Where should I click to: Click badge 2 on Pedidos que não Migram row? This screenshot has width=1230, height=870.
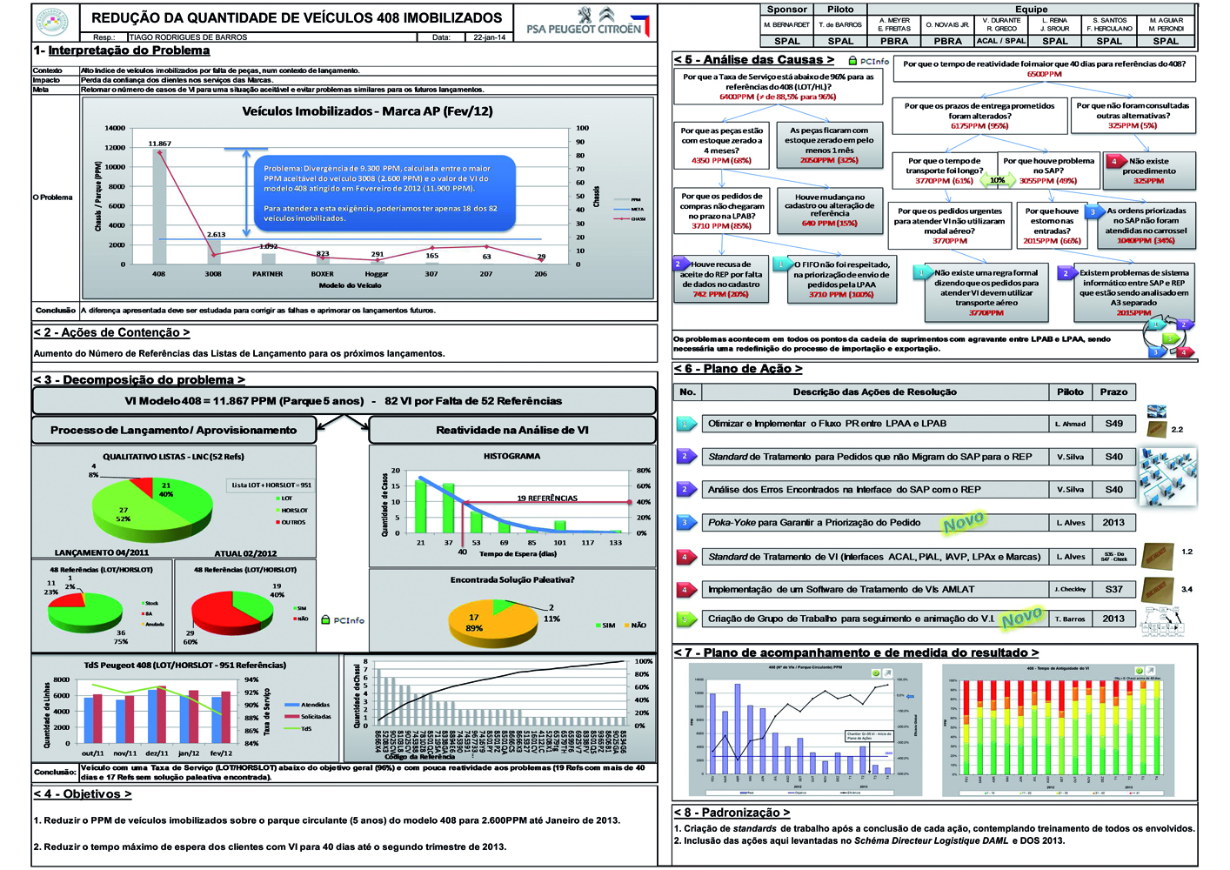tap(685, 456)
